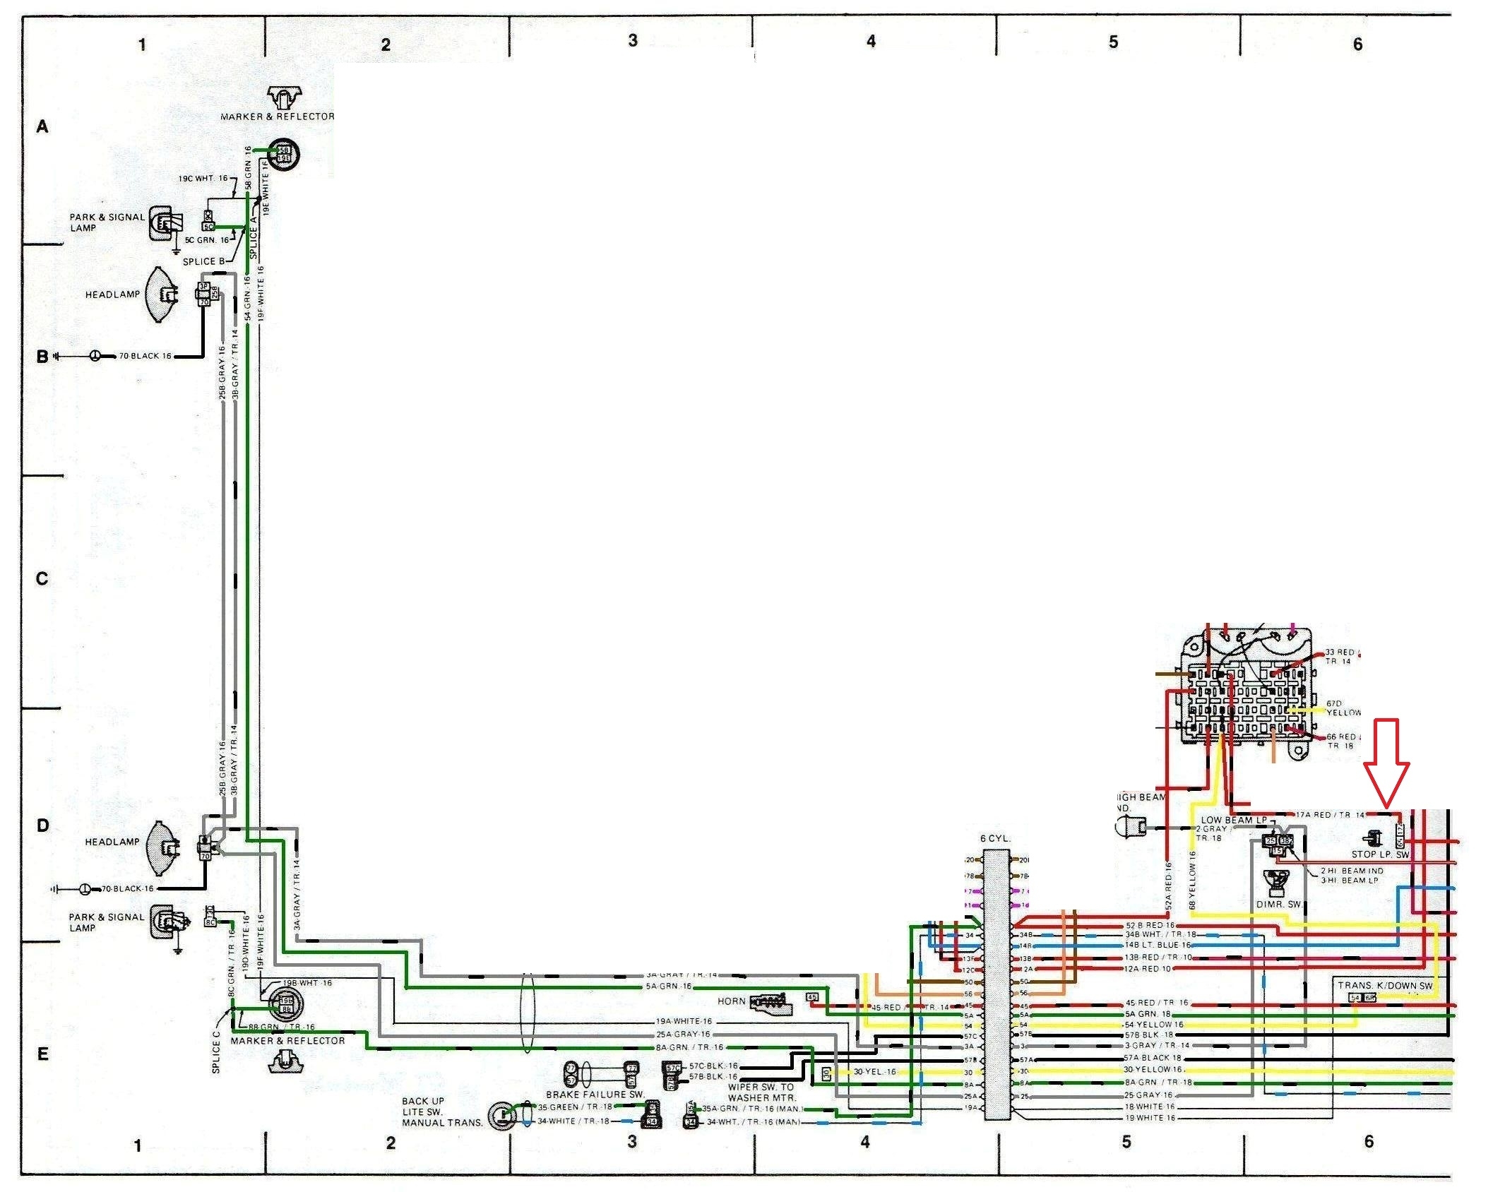Click the row C marker on left edge

click(42, 579)
